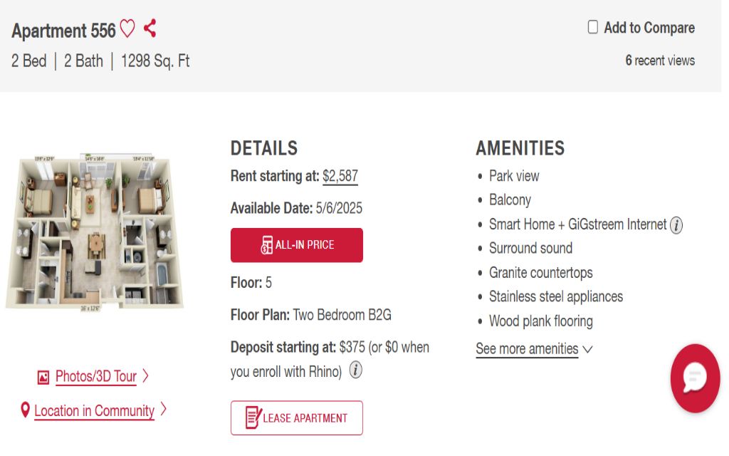Image resolution: width=729 pixels, height=456 pixels.
Task: Open Location in Community link
Action: (94, 411)
